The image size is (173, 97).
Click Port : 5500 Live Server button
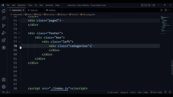[x=156, y=92]
